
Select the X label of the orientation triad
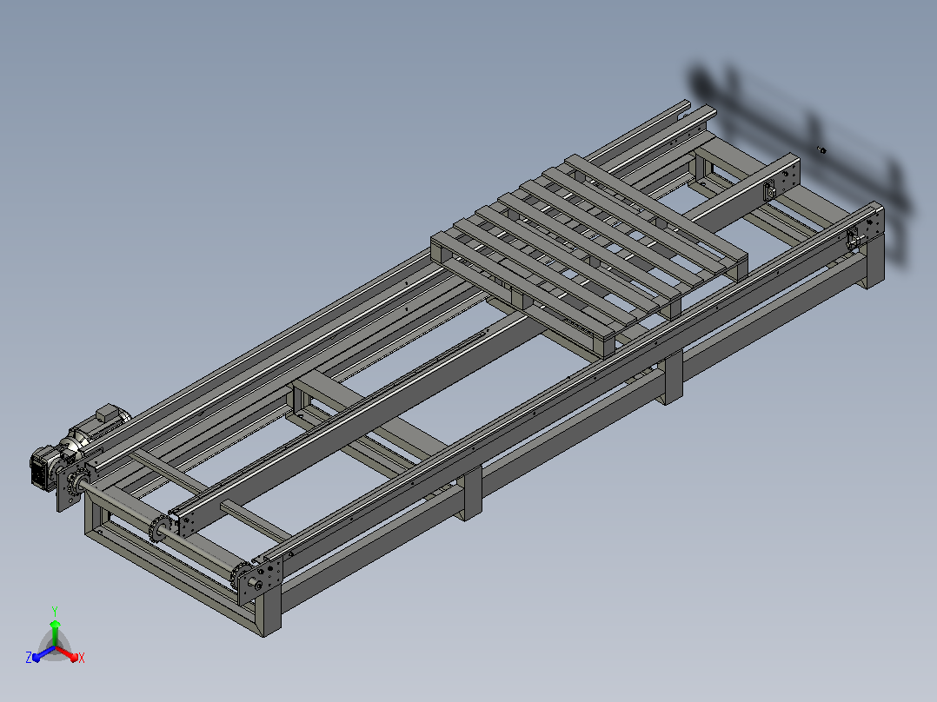(x=82, y=658)
